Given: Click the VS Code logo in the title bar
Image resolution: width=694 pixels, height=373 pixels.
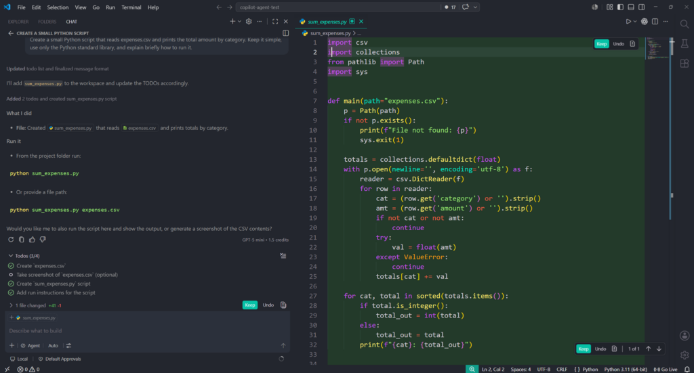Looking at the screenshot, I should (7, 7).
